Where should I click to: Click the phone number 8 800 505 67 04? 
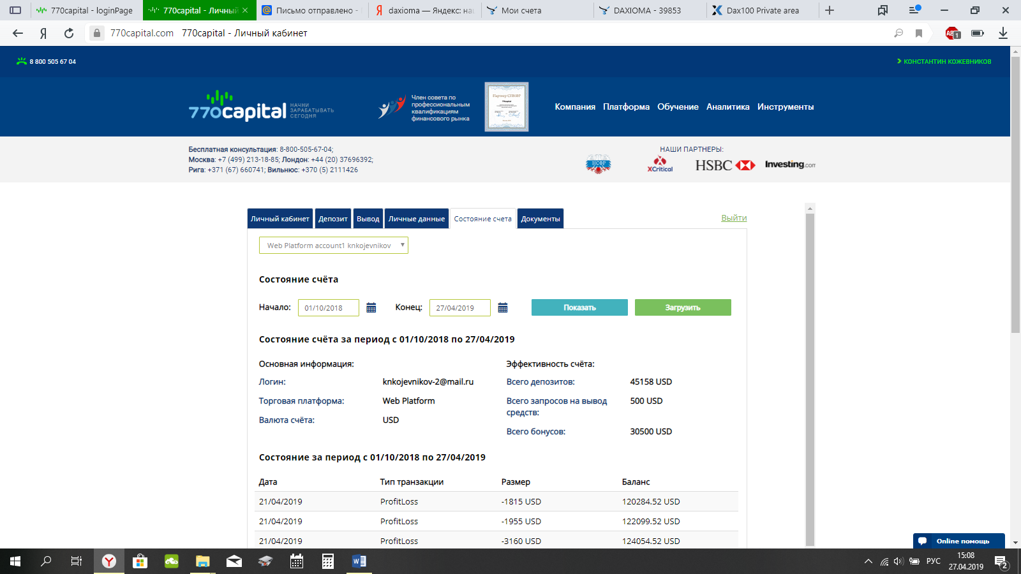coord(52,62)
